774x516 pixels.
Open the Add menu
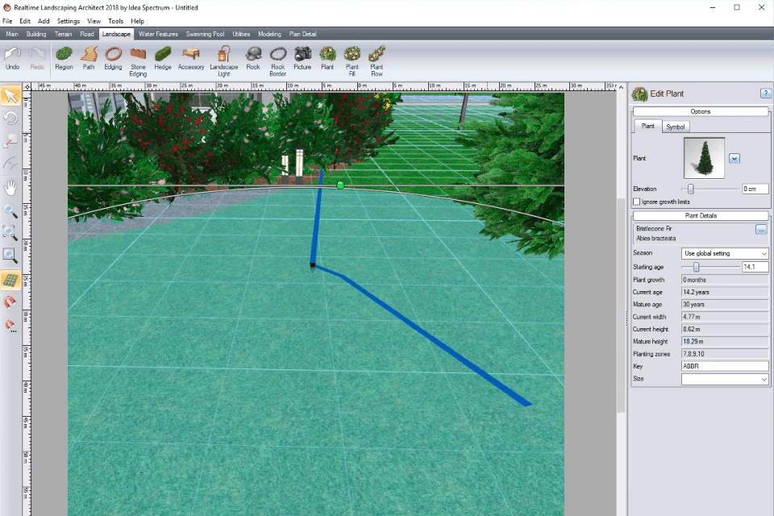tap(44, 21)
